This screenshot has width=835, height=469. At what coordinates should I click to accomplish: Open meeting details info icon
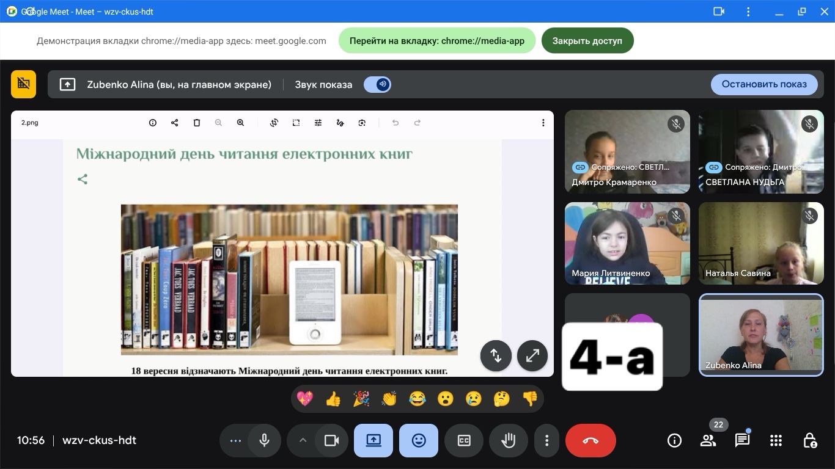(x=674, y=440)
